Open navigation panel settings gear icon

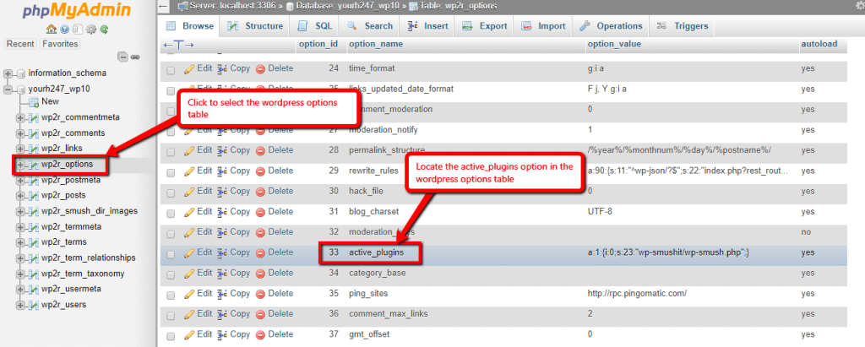pos(91,29)
